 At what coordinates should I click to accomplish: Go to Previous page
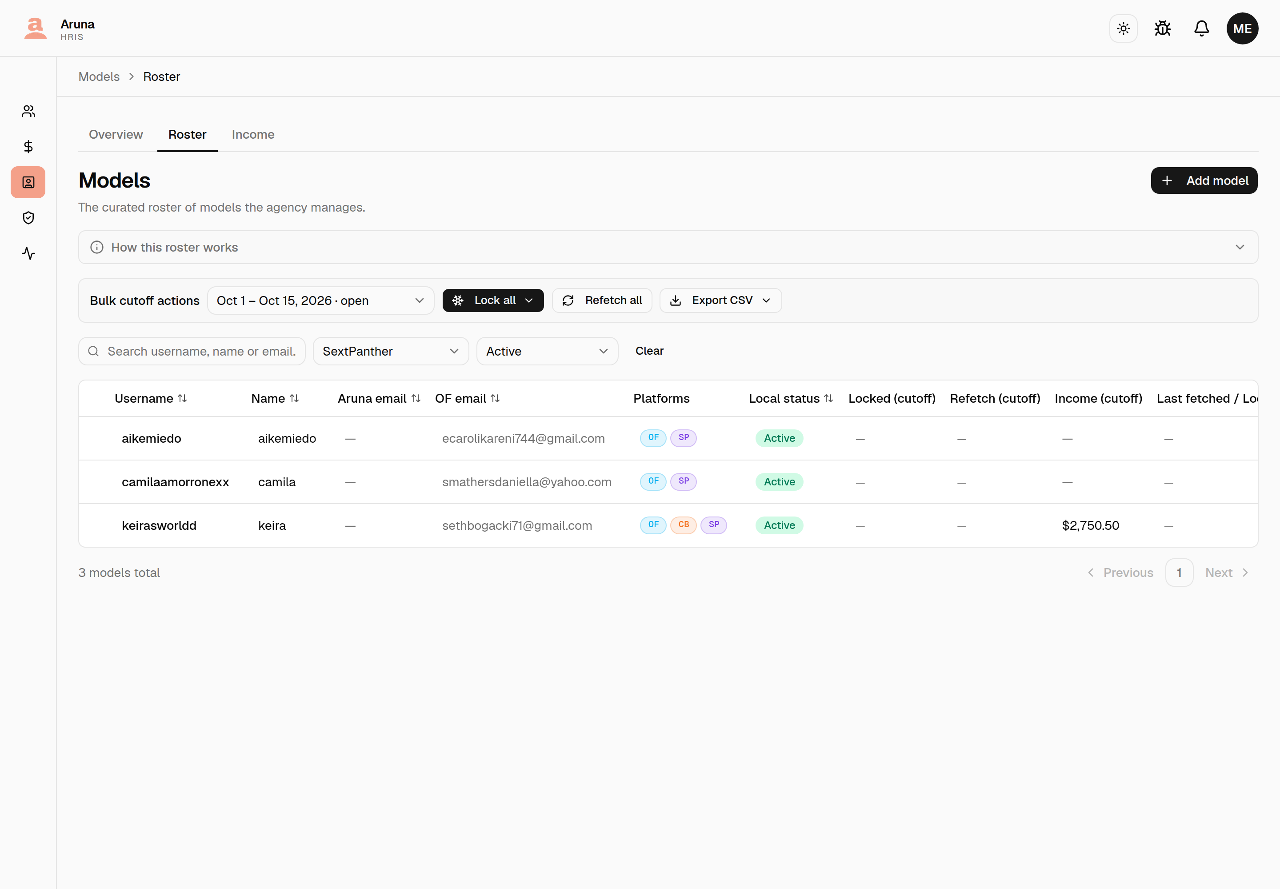point(1120,573)
